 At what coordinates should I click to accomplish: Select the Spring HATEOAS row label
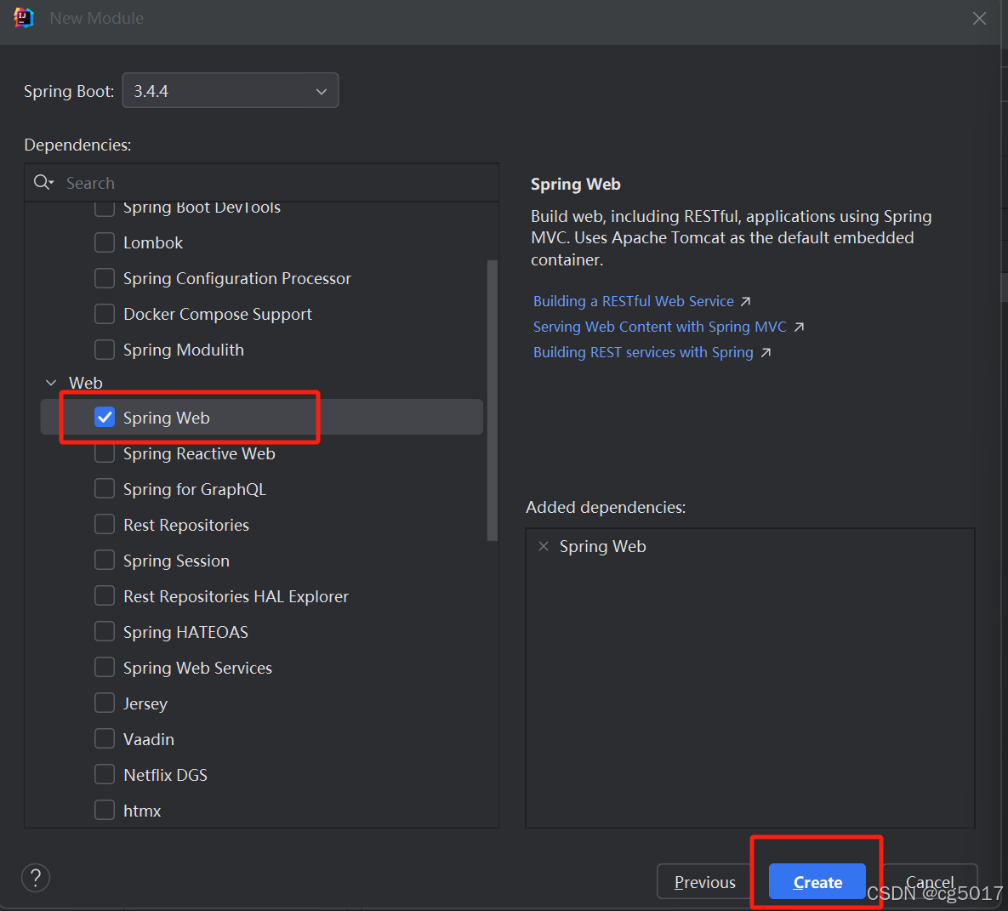coord(185,633)
